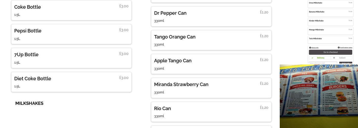Pick the Rio Can 330ml item
This screenshot has height=128, width=358.
click(211, 112)
